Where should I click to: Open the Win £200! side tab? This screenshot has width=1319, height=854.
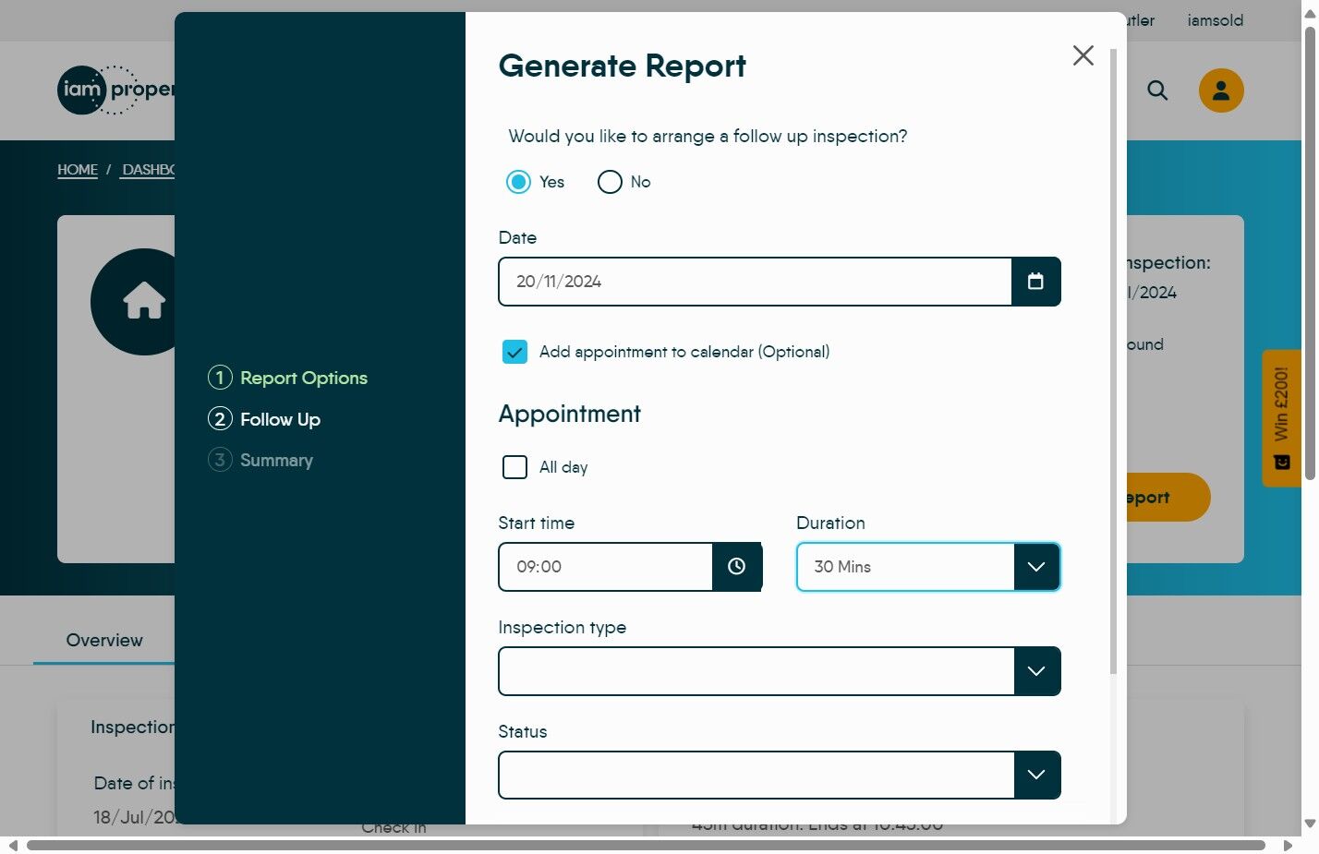pos(1282,418)
